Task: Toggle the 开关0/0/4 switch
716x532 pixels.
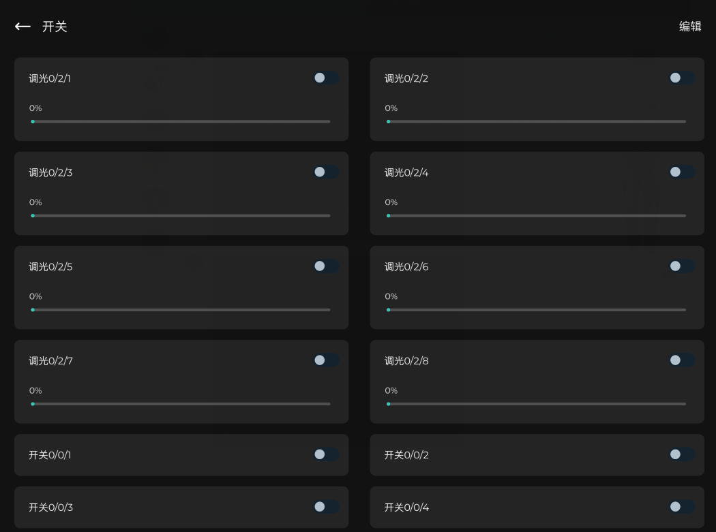Action: pyautogui.click(x=681, y=507)
